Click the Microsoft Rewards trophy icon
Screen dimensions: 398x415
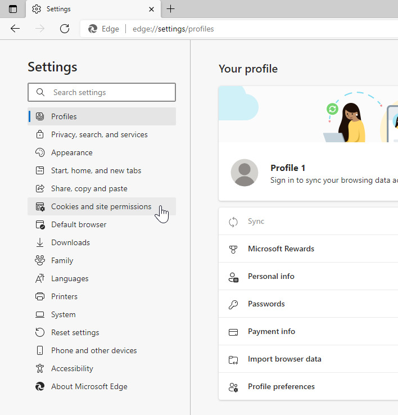pos(233,249)
